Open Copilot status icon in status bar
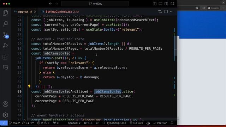The height and width of the screenshot is (127, 226). (148, 123)
